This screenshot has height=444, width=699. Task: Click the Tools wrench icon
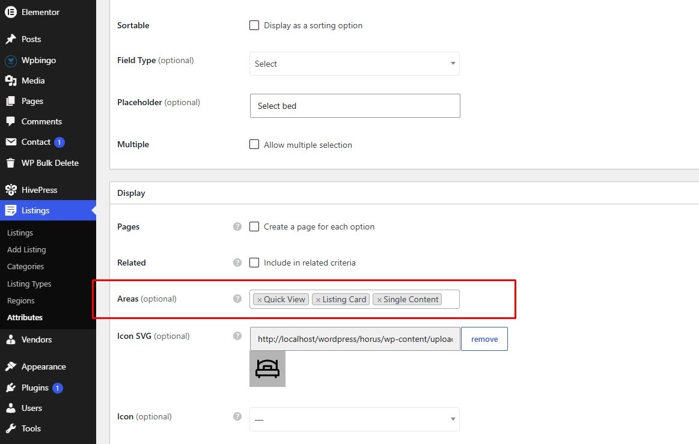tap(11, 428)
